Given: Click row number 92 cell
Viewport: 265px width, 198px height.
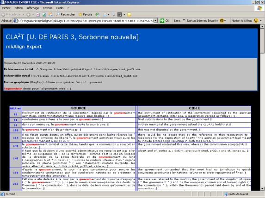Looking at the screenshot, I should tap(16, 125).
